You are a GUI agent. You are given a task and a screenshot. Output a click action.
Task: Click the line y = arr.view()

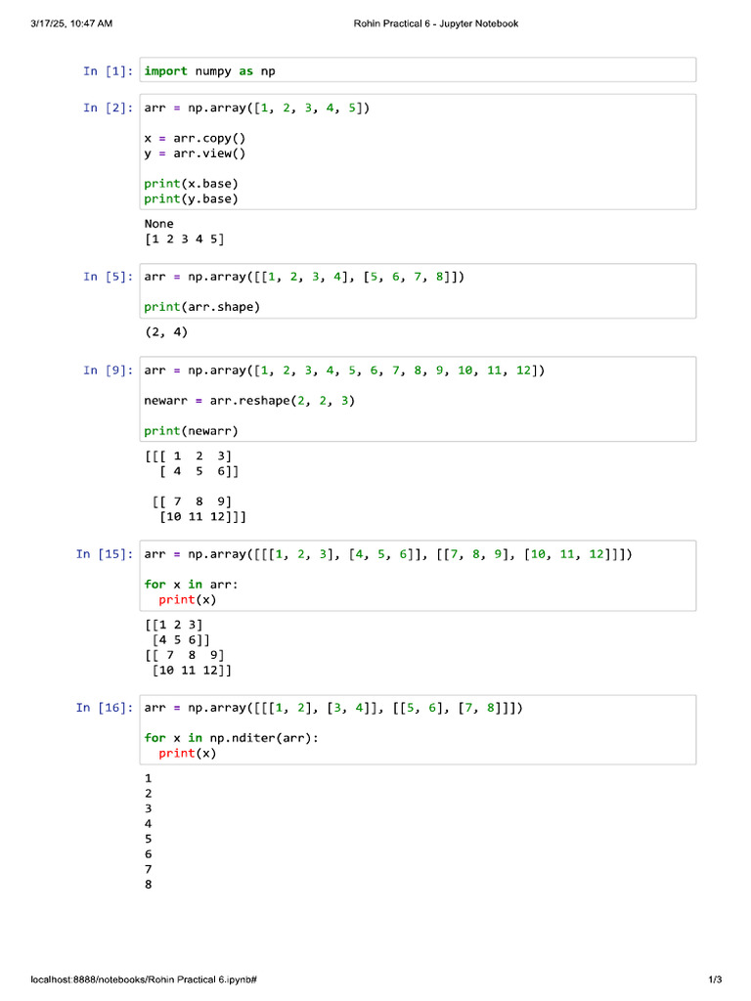195,153
